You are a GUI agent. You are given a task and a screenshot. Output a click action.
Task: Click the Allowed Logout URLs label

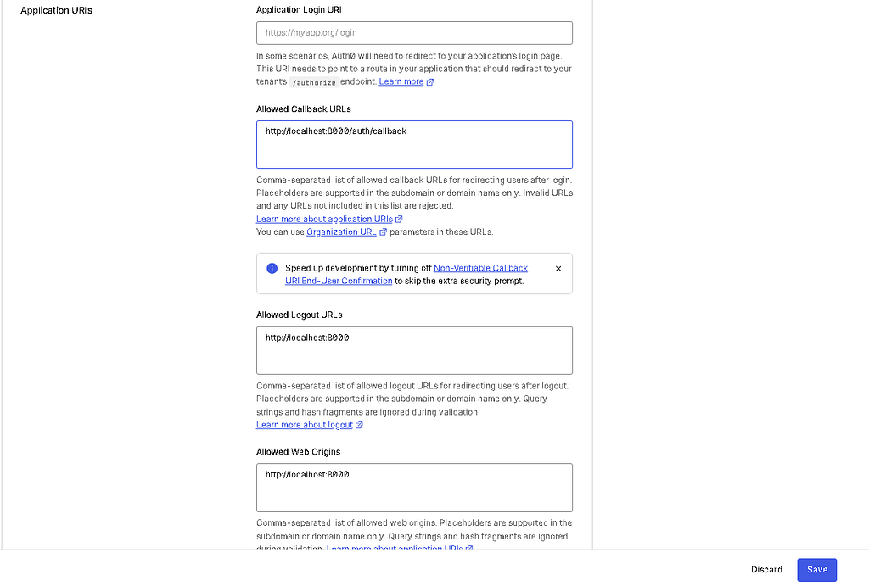[x=300, y=315]
